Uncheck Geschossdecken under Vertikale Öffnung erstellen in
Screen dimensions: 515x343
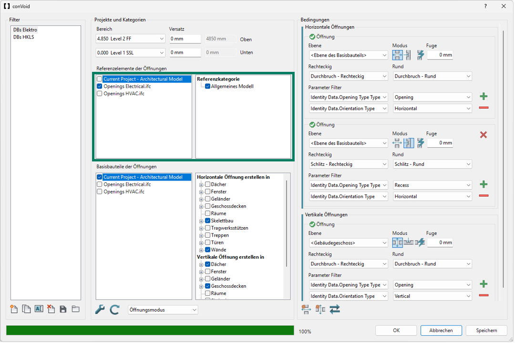coord(207,286)
